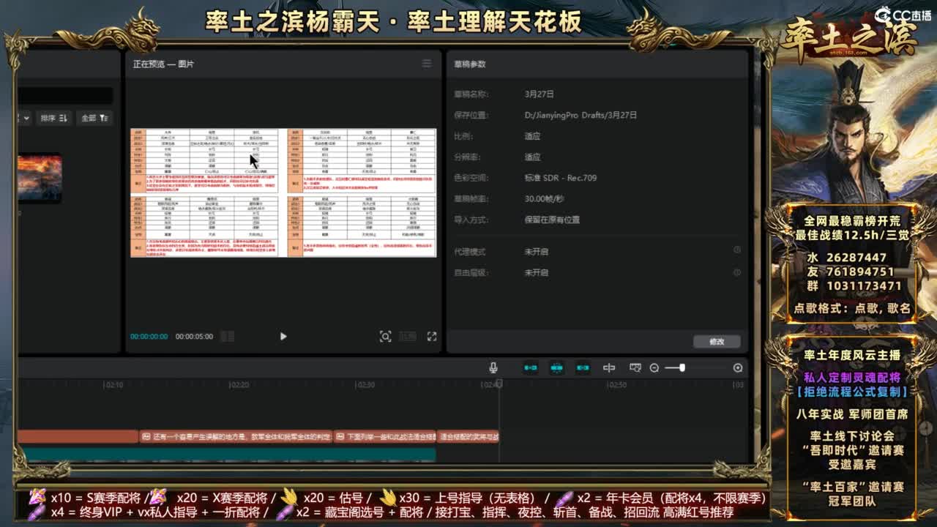Select the fiery landscape media thumbnail
This screenshot has width=937, height=527.
40,178
